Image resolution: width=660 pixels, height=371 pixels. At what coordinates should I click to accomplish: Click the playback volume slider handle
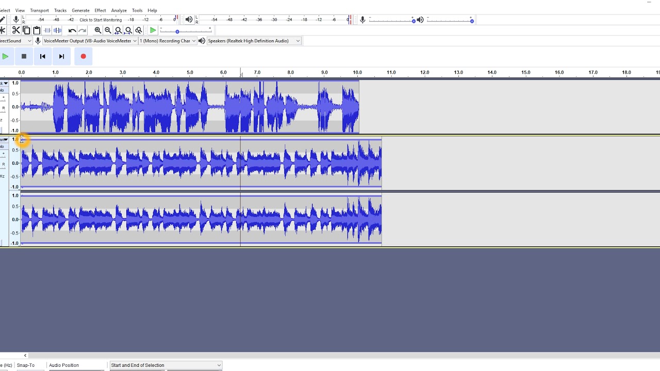pos(472,20)
